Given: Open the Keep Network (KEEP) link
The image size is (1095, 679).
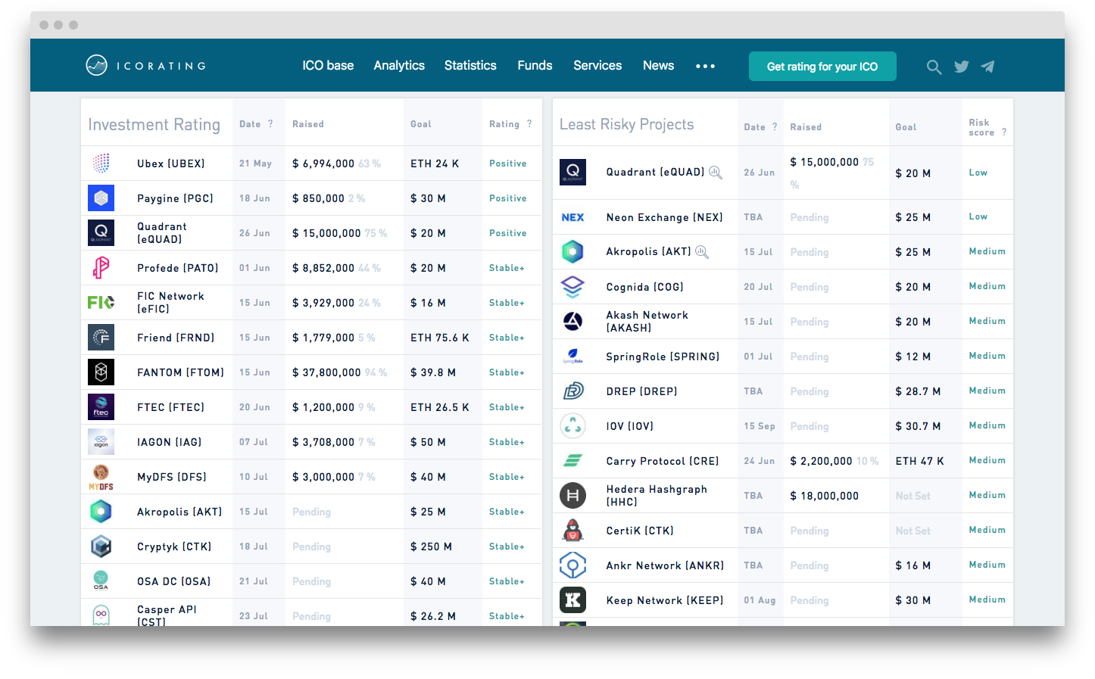Looking at the screenshot, I should [665, 600].
